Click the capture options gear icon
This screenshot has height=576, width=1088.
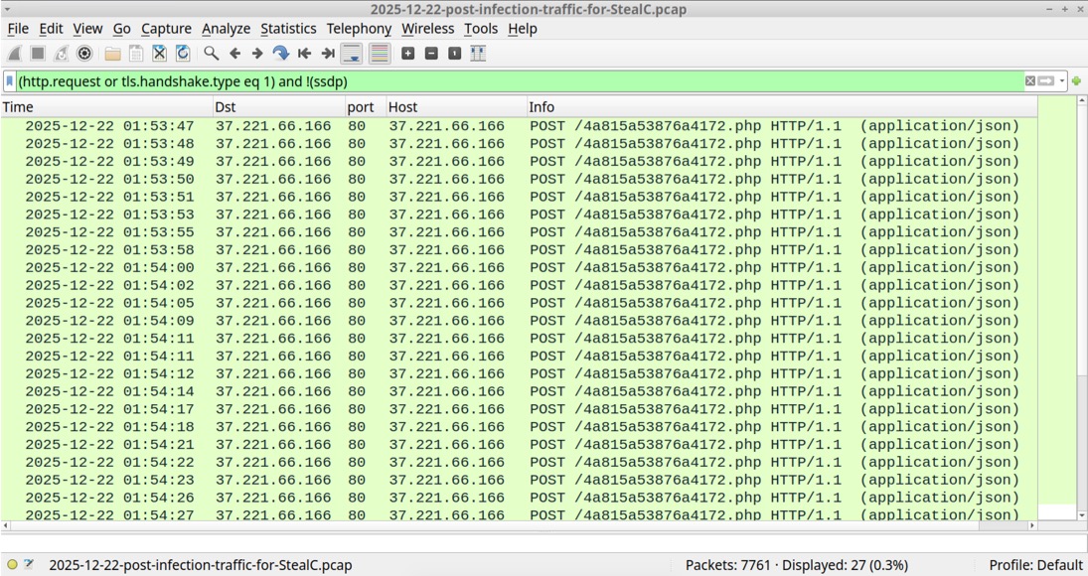[x=84, y=54]
